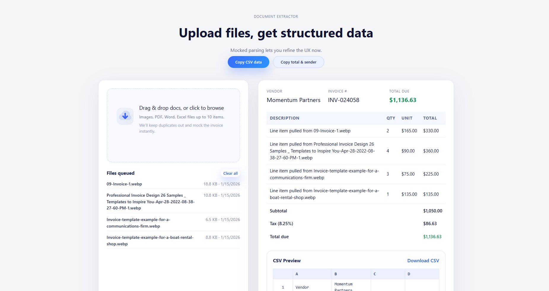This screenshot has width=549, height=291.
Task: Click the DESCRIPTION table header
Action: coord(284,118)
